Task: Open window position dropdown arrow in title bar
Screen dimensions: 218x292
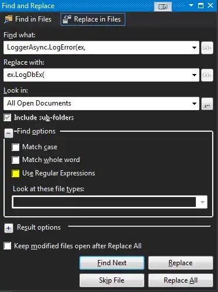Action: pos(191,5)
